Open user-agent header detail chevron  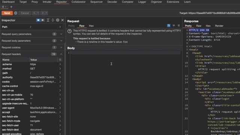60,108
